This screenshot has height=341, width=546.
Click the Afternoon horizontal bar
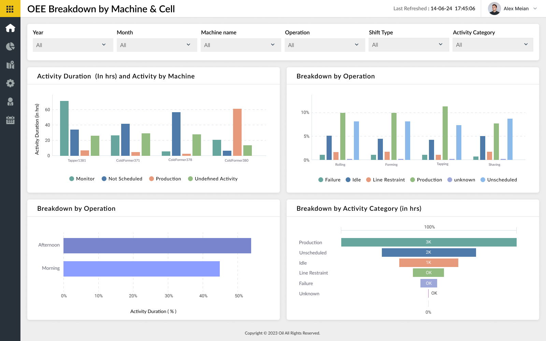[x=157, y=246]
